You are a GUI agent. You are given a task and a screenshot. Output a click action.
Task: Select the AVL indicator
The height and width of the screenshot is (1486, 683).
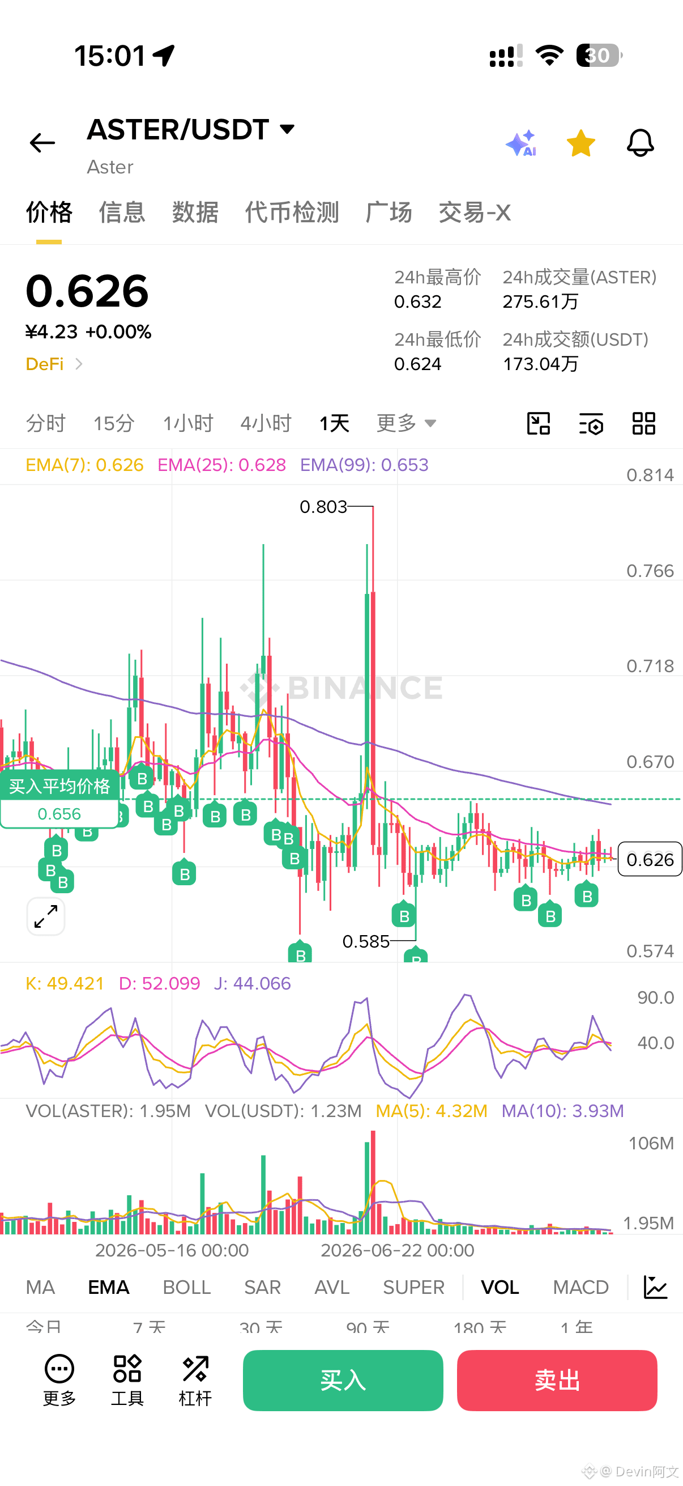coord(332,1287)
